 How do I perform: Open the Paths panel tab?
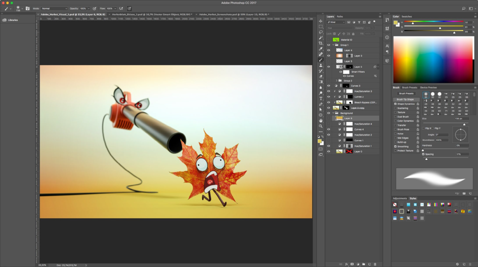[x=340, y=17]
